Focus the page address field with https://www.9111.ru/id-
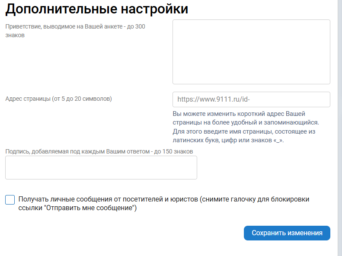The width and height of the screenshot is (342, 256). pyautogui.click(x=251, y=99)
